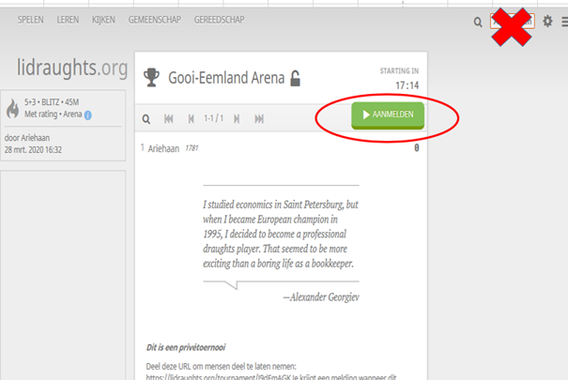Open the GEMEENSCHAP menu
The width and height of the screenshot is (568, 380).
[x=155, y=20]
